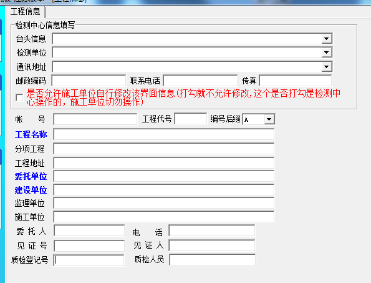Focus the 质检人员 text field
Image resolution: width=371 pixels, height=283 pixels.
coord(212,260)
